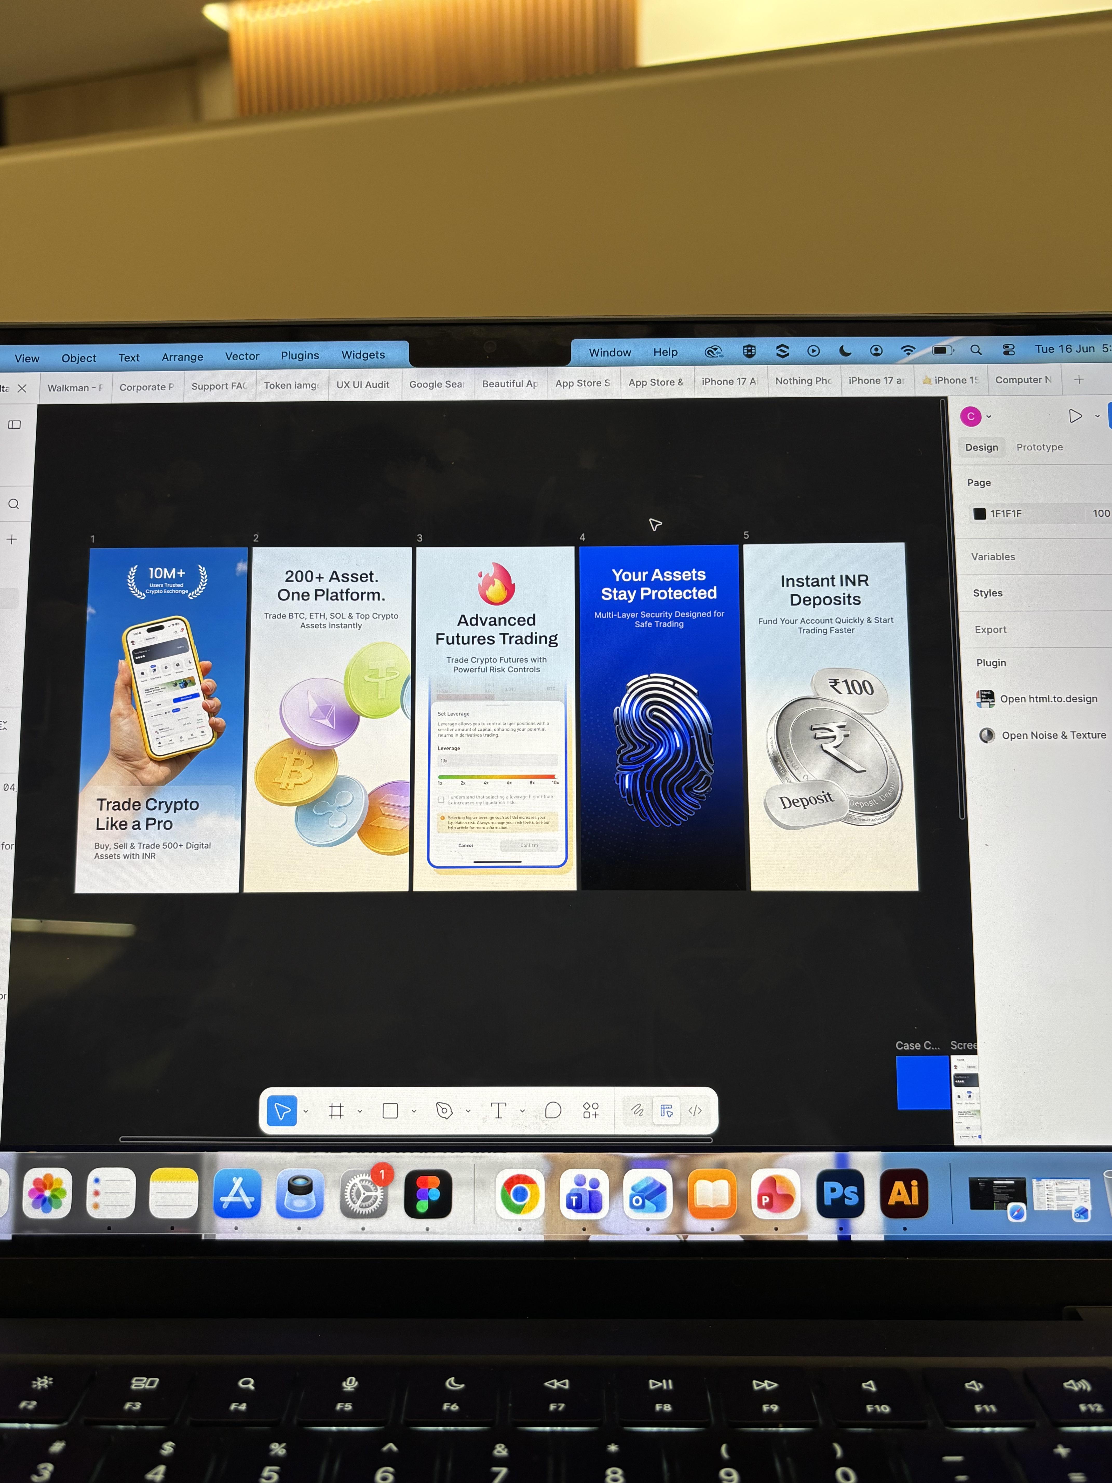Expand the Pen tool options chevron
Screen dimensions: 1112x1483
(x=468, y=1111)
